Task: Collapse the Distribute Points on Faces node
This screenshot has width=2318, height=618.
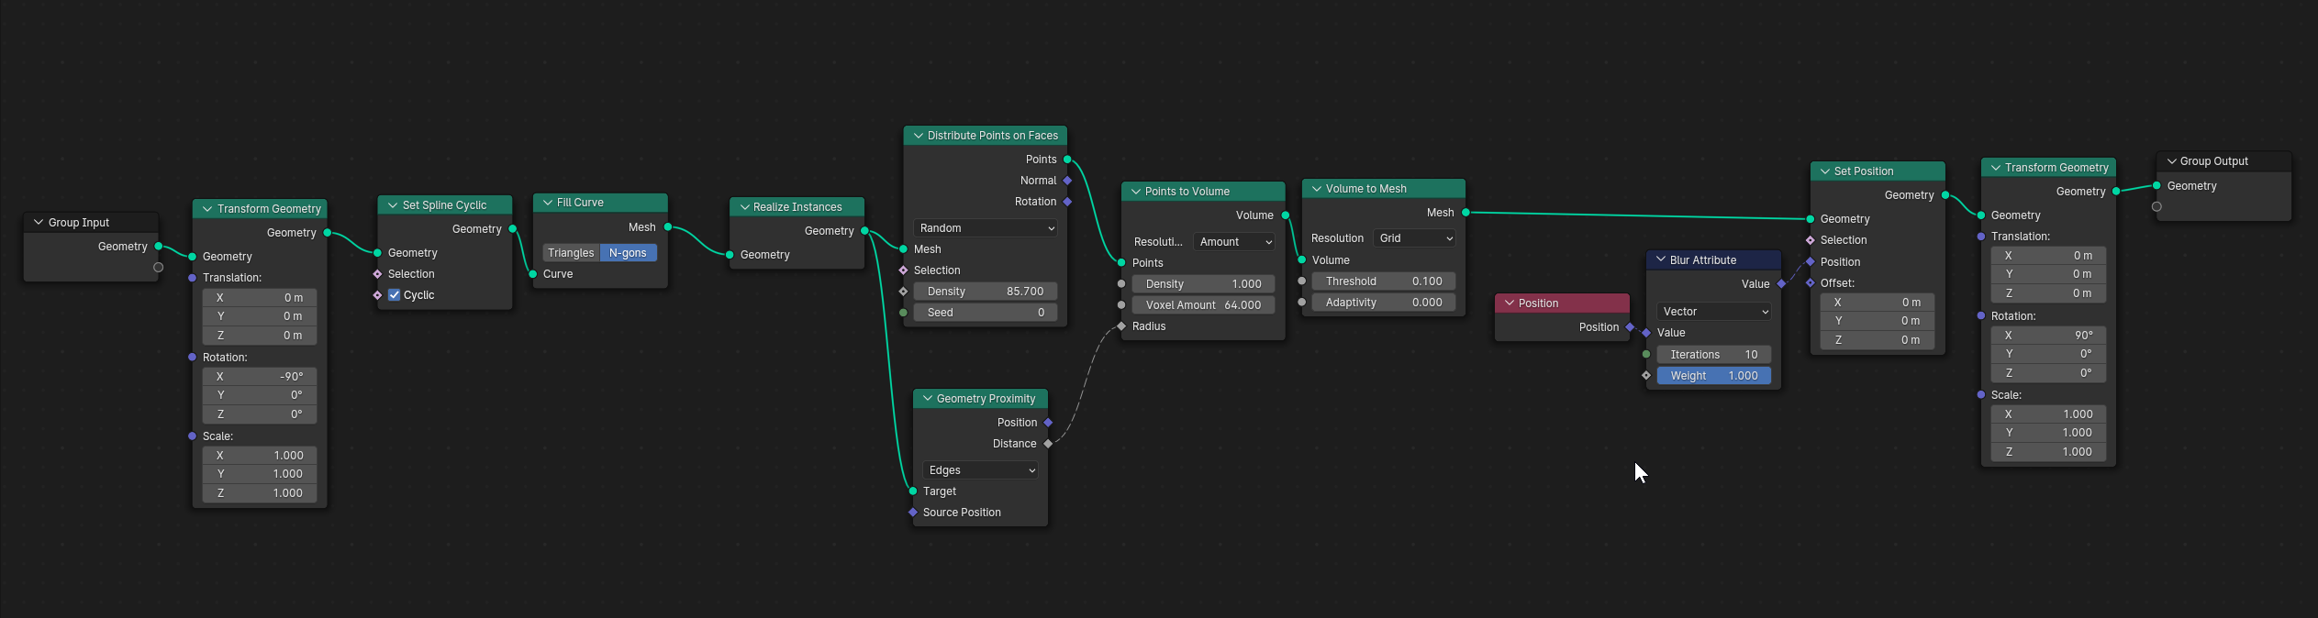Action: [919, 136]
